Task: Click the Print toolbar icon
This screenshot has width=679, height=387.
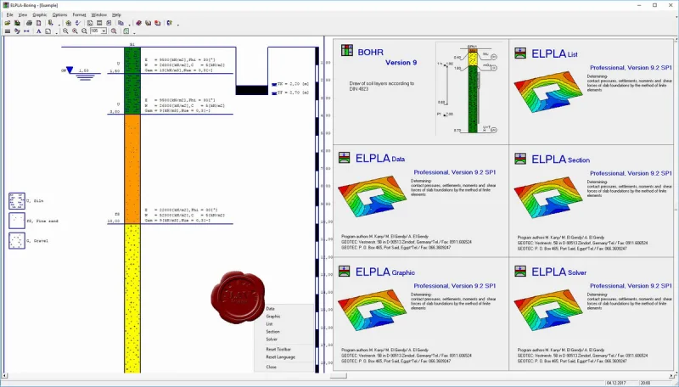Action: (x=29, y=23)
